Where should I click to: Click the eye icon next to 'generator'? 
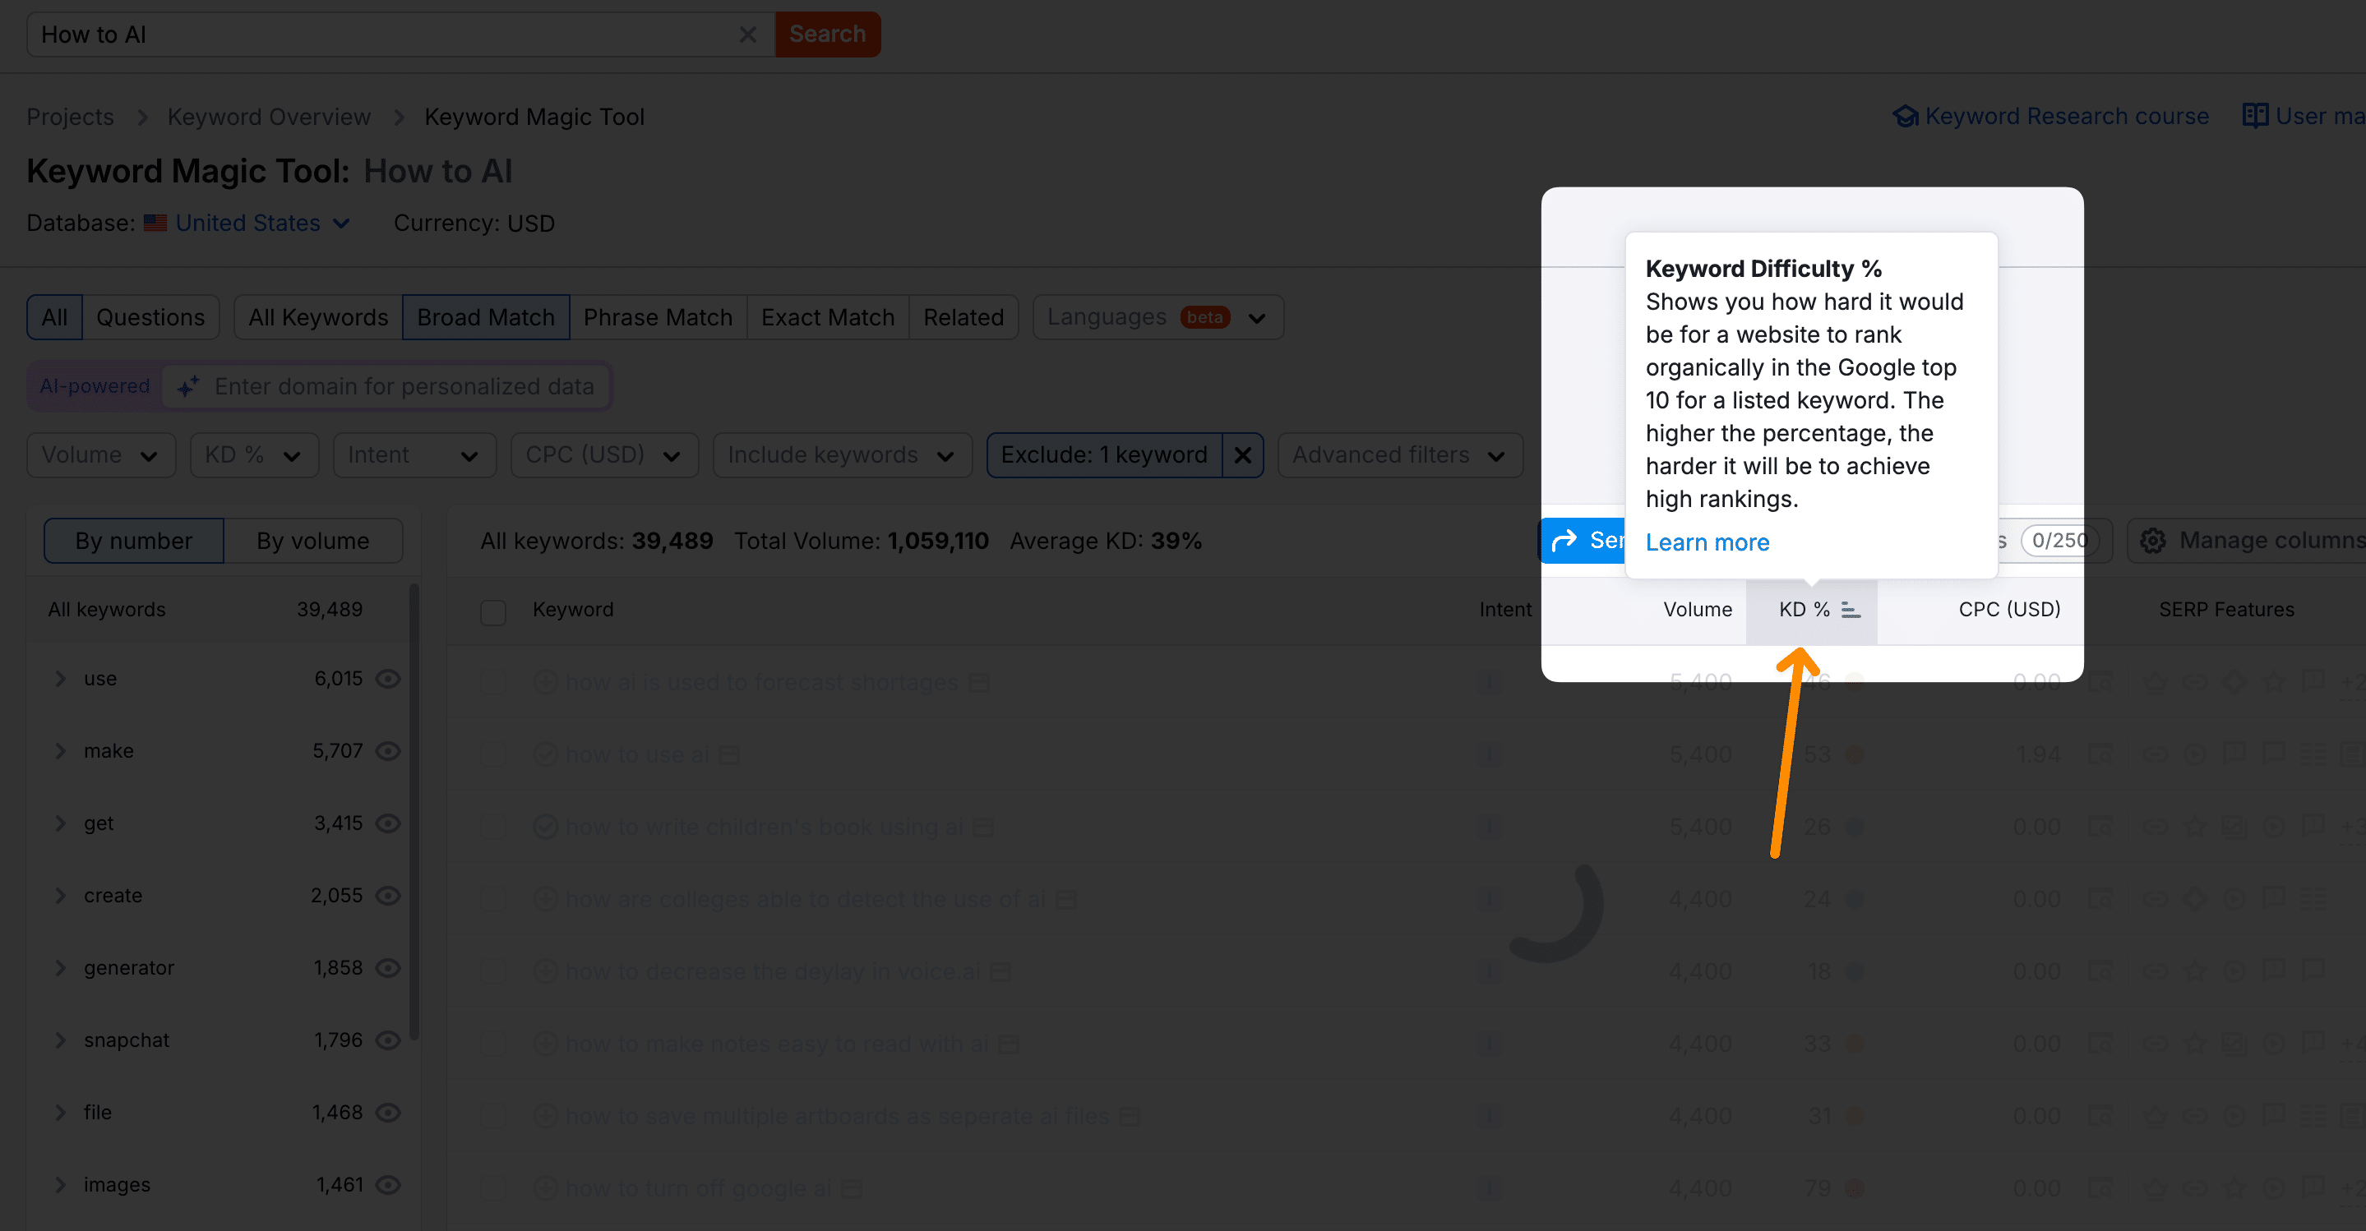tap(388, 966)
